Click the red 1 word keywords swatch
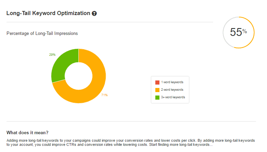 (x=157, y=82)
